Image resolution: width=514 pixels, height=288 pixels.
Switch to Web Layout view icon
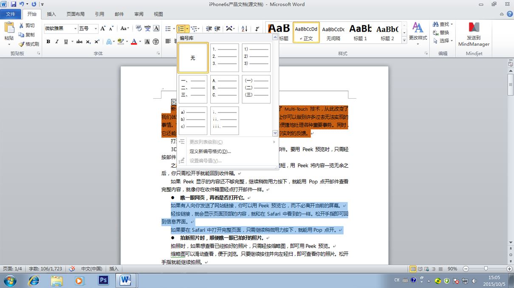pyautogui.click(x=427, y=269)
